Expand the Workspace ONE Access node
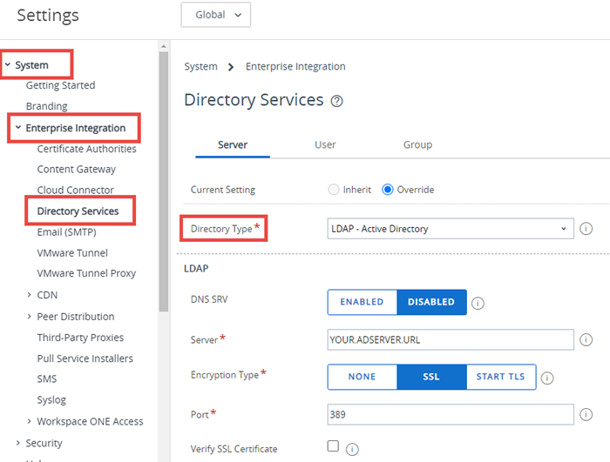 pyautogui.click(x=29, y=421)
